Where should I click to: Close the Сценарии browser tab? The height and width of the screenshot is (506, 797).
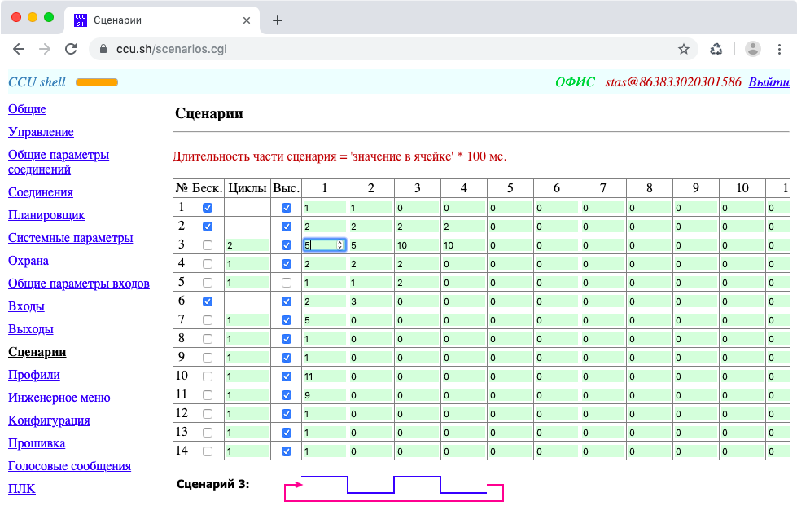[x=247, y=20]
